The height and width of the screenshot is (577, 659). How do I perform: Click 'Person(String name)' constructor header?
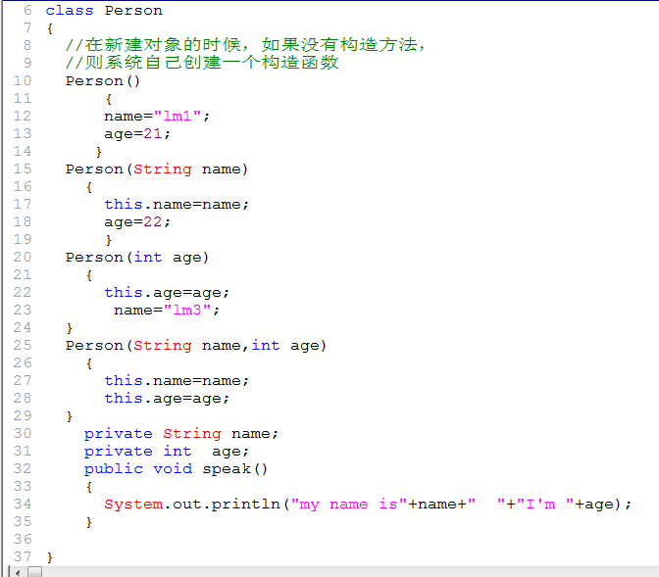coord(157,169)
